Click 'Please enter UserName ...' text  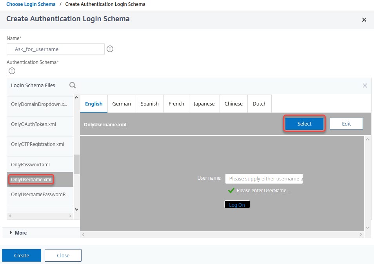263,191
